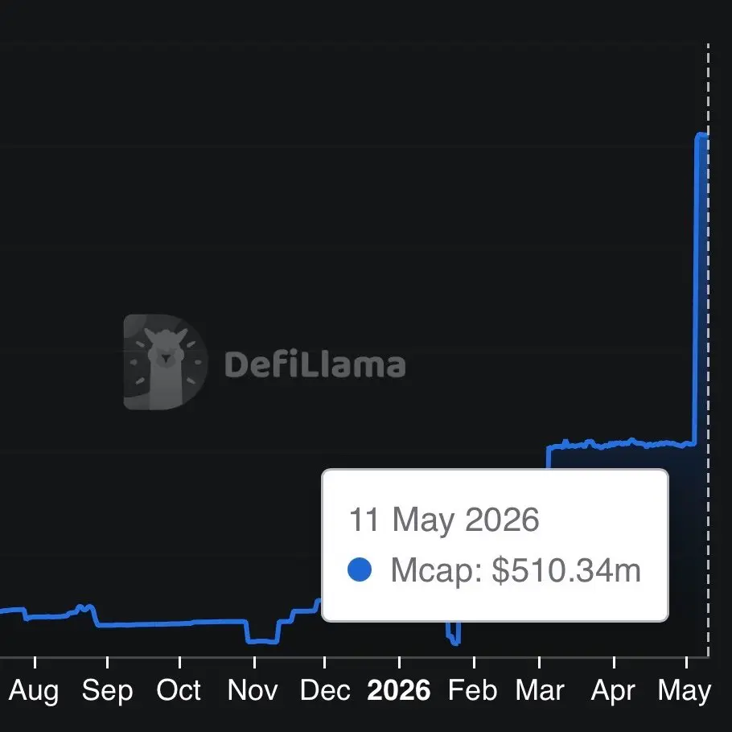This screenshot has height=732, width=732.
Task: Select the 11 May 2026 tooltip date
Action: pos(444,520)
